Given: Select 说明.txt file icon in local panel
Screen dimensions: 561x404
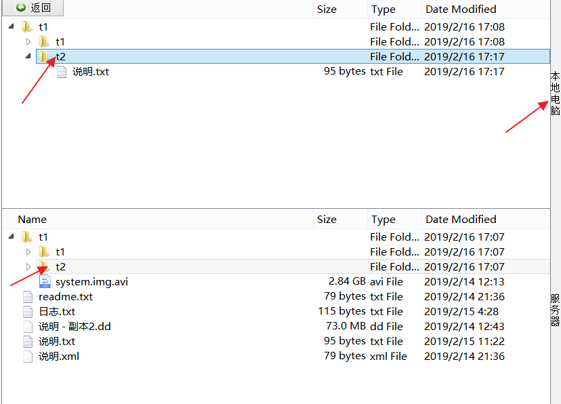Looking at the screenshot, I should [62, 72].
